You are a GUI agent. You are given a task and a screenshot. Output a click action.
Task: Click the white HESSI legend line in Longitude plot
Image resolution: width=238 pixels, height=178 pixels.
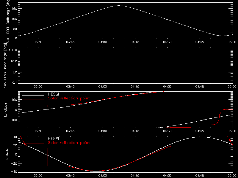pos(33,95)
